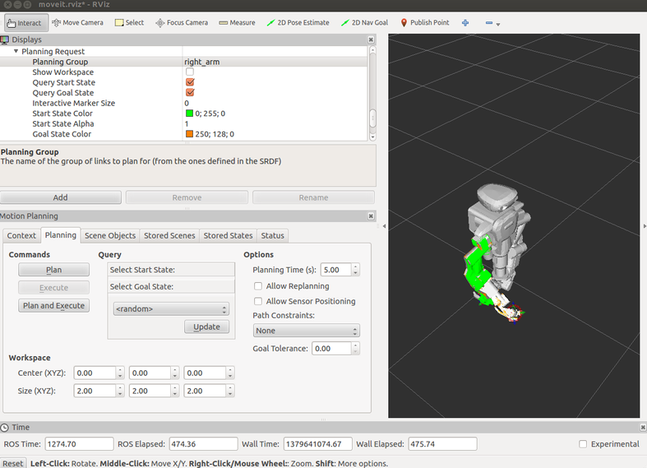The height and width of the screenshot is (468, 647).
Task: Activate the 2D Pose Estimate tool
Action: (298, 22)
